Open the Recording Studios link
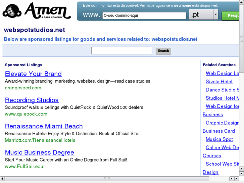Image resolution: width=244 pixels, height=183 pixels. [32, 100]
